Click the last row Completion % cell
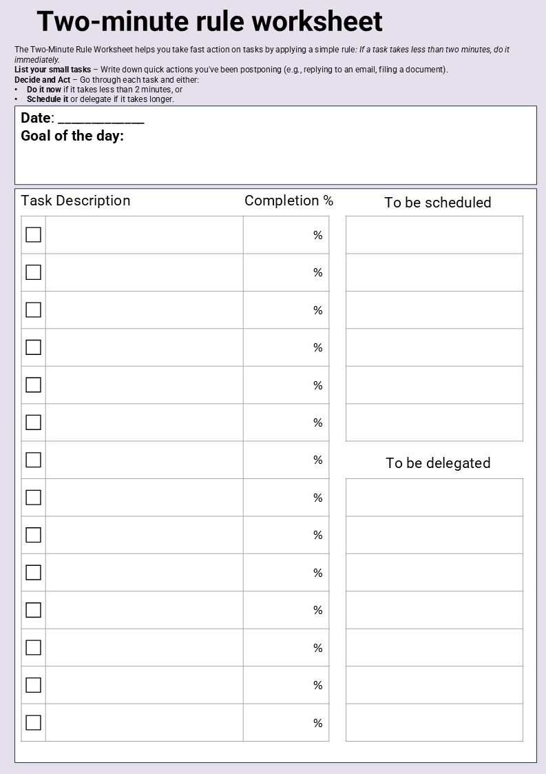This screenshot has height=774, width=546. click(286, 722)
